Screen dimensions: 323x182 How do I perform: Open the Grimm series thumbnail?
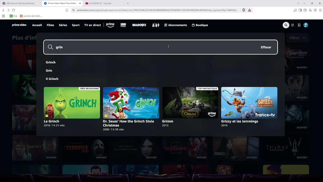(x=190, y=103)
